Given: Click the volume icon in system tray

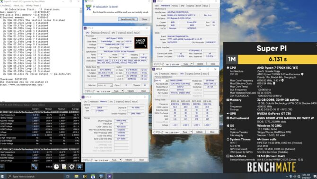Looking at the screenshot, I should pyautogui.click(x=295, y=176).
